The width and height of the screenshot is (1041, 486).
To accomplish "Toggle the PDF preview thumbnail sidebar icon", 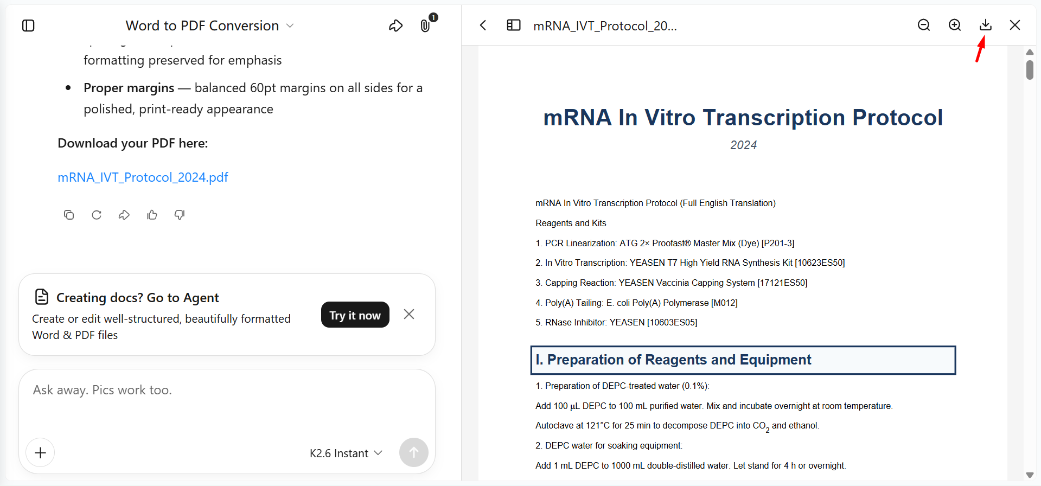I will click(x=514, y=25).
